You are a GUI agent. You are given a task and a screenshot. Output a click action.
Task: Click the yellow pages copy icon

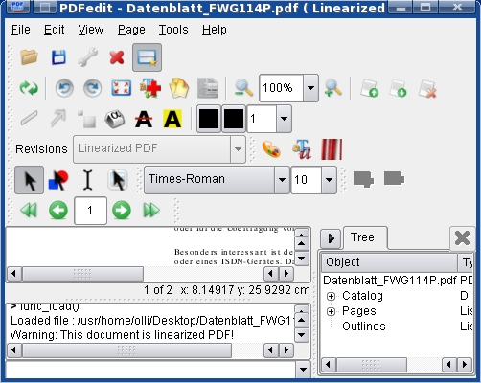pyautogui.click(x=179, y=88)
